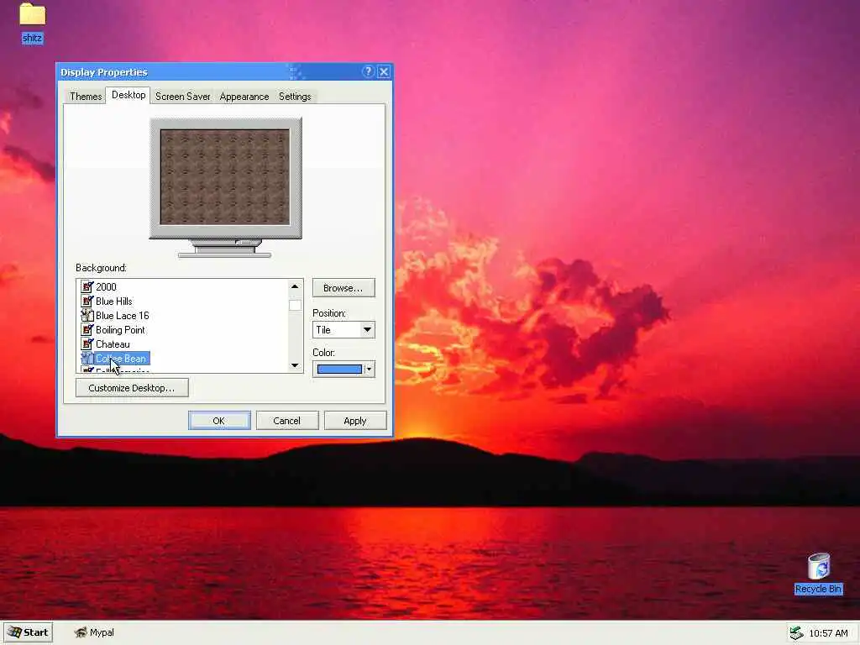Click the Chateau wallpaper file icon
This screenshot has width=860, height=645.
pos(87,343)
